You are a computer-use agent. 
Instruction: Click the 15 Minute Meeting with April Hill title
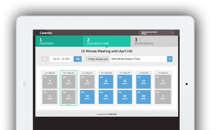(x=107, y=51)
